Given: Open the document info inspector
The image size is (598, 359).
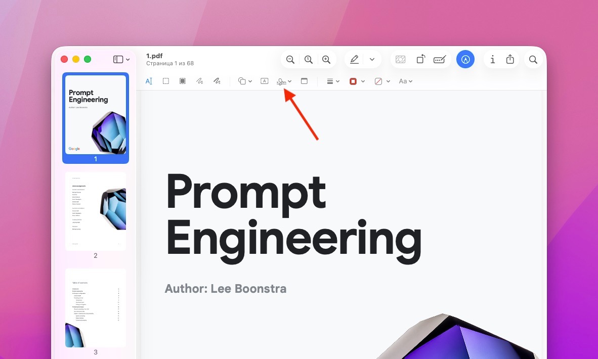Looking at the screenshot, I should tap(493, 60).
